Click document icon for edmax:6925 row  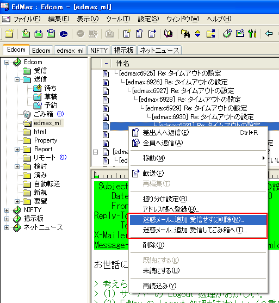tap(106, 73)
